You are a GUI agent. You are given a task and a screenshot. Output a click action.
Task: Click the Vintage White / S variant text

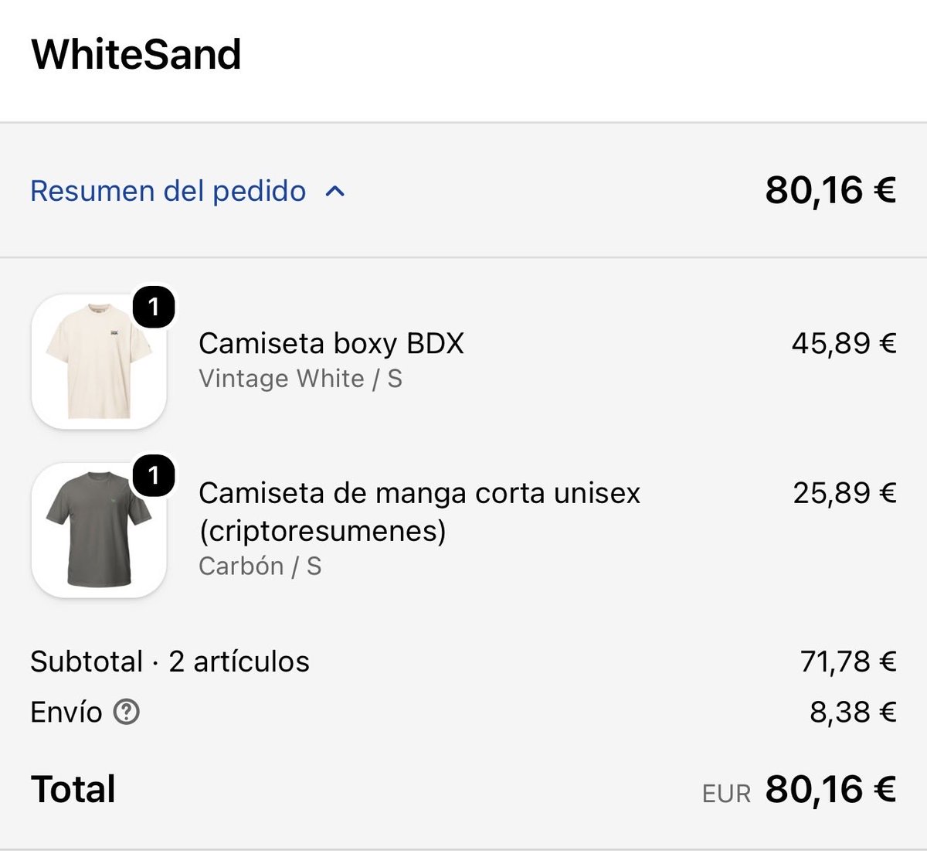pos(301,379)
